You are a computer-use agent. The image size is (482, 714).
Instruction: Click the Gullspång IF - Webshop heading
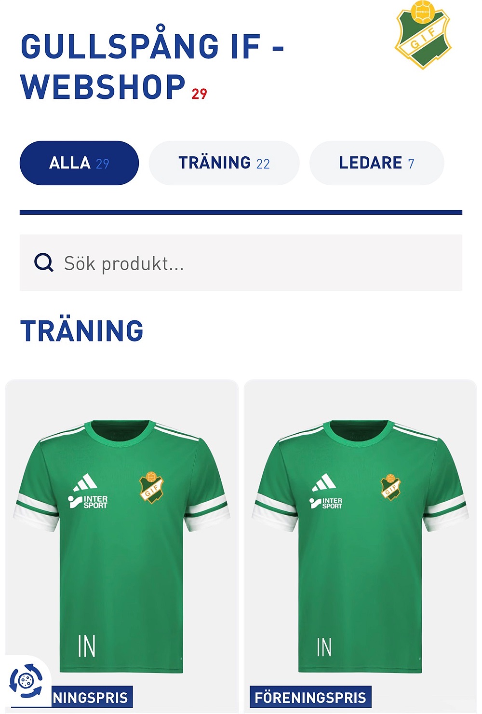coord(152,67)
